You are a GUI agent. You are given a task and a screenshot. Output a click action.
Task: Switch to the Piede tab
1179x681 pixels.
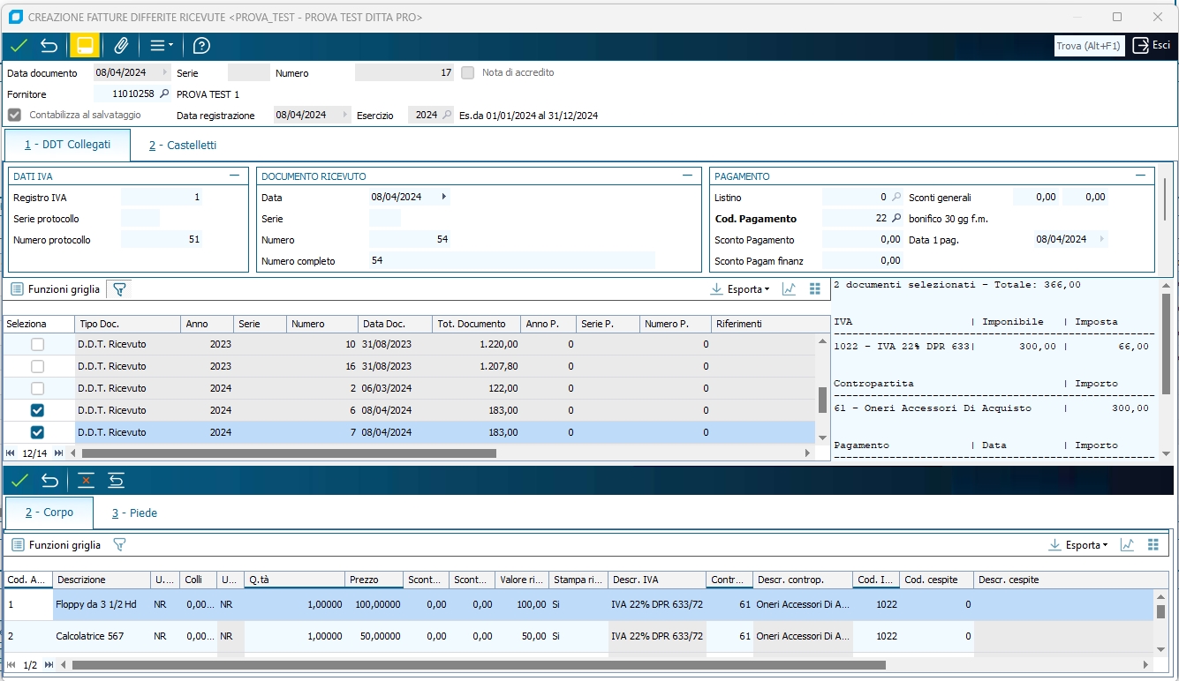point(133,513)
